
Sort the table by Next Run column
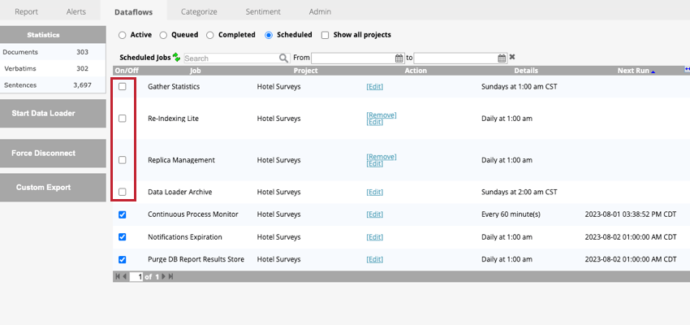point(633,71)
